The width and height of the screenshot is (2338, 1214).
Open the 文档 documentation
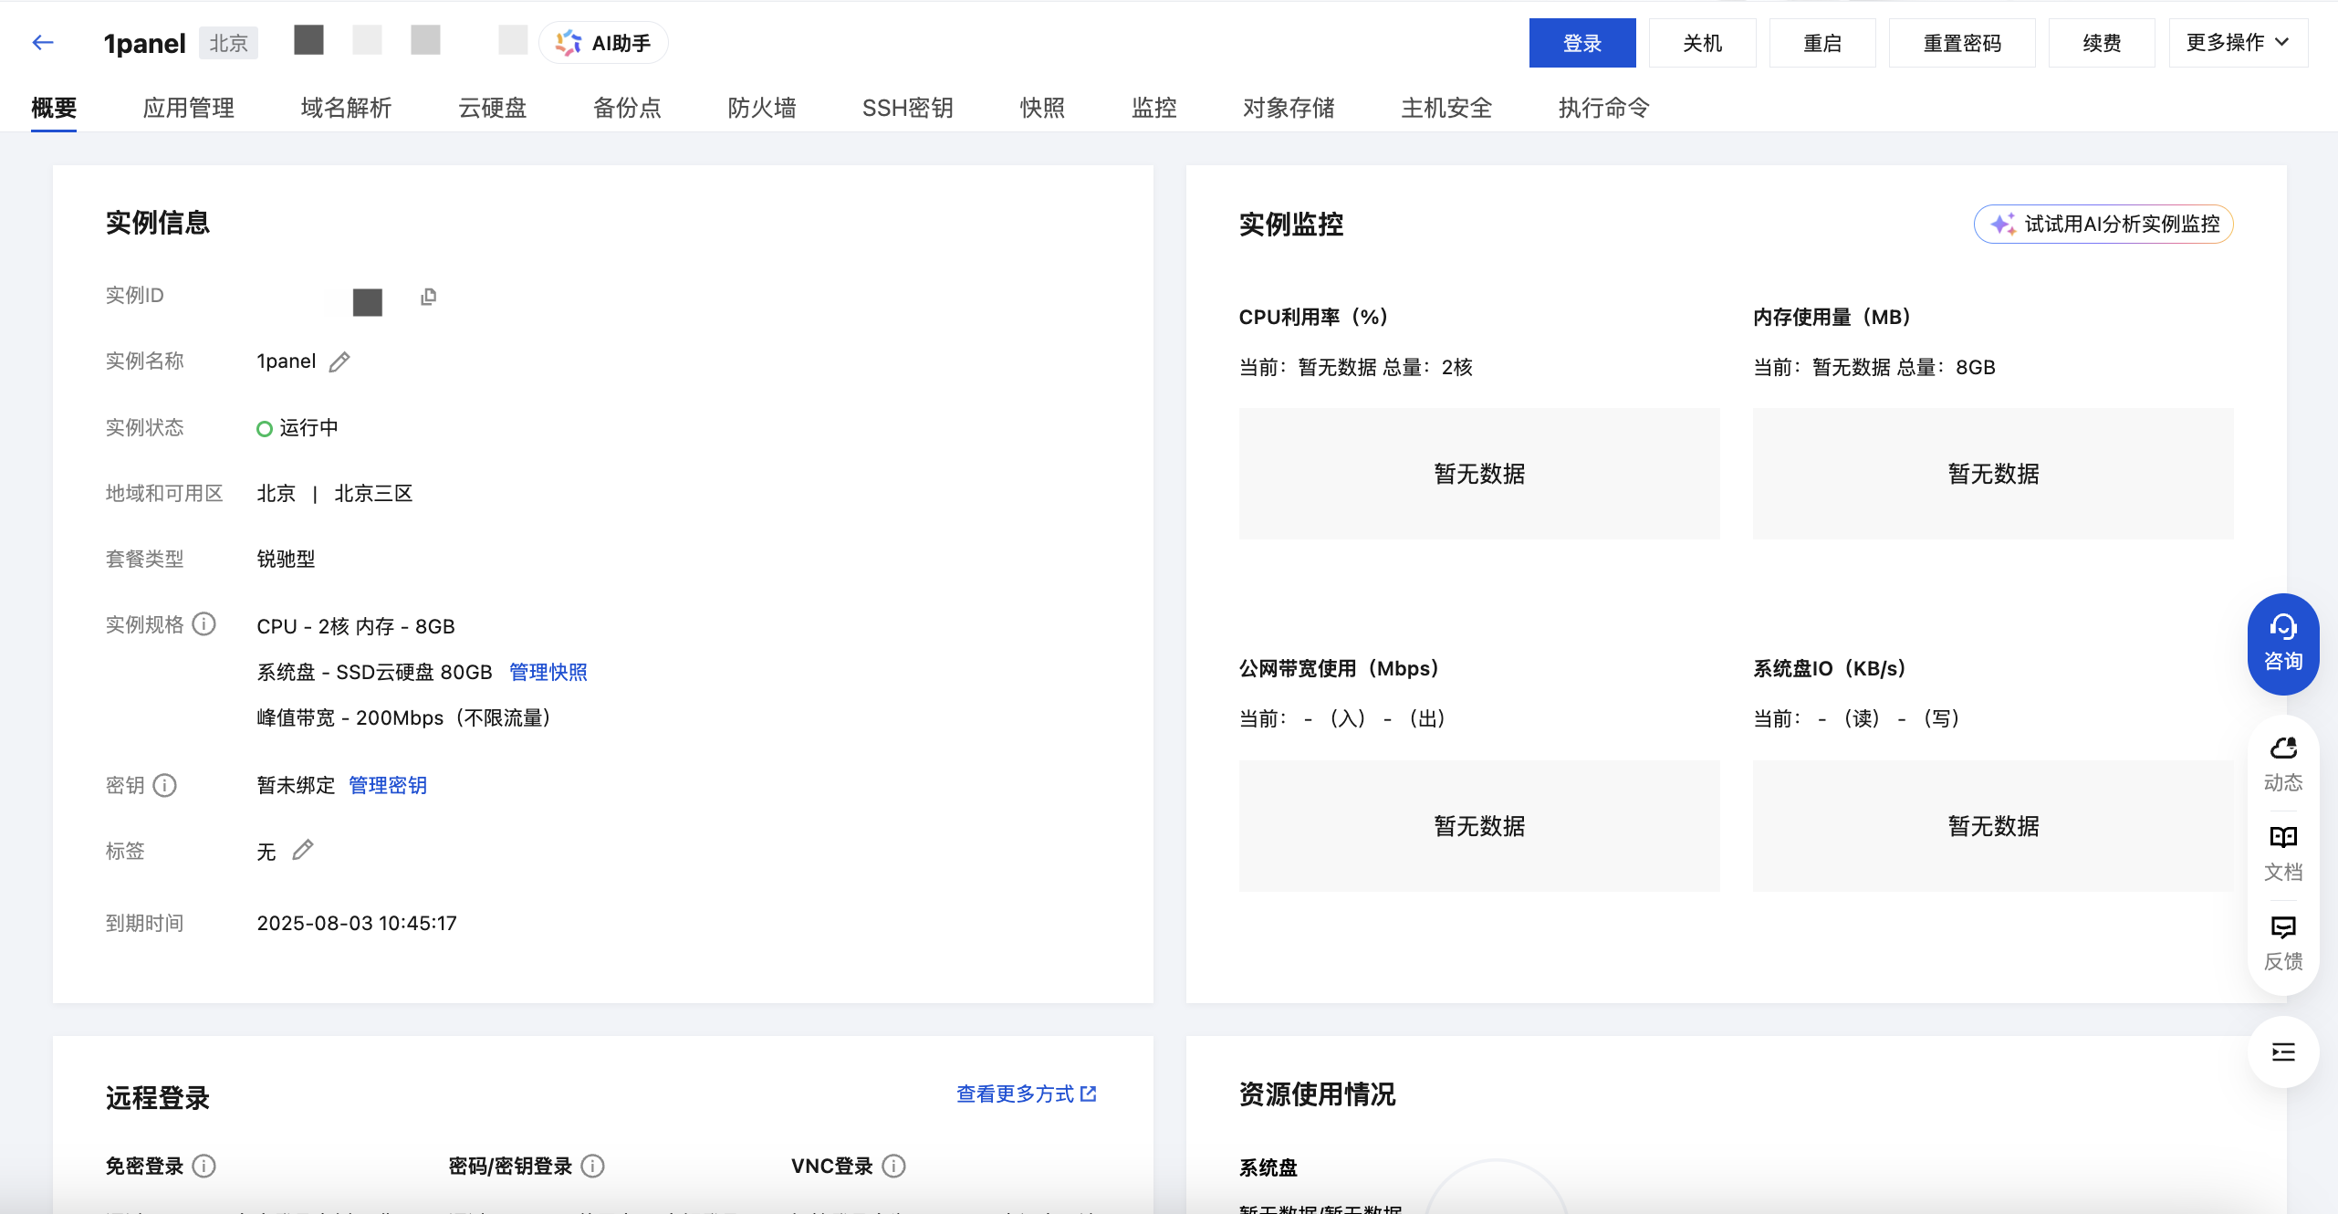tap(2283, 854)
